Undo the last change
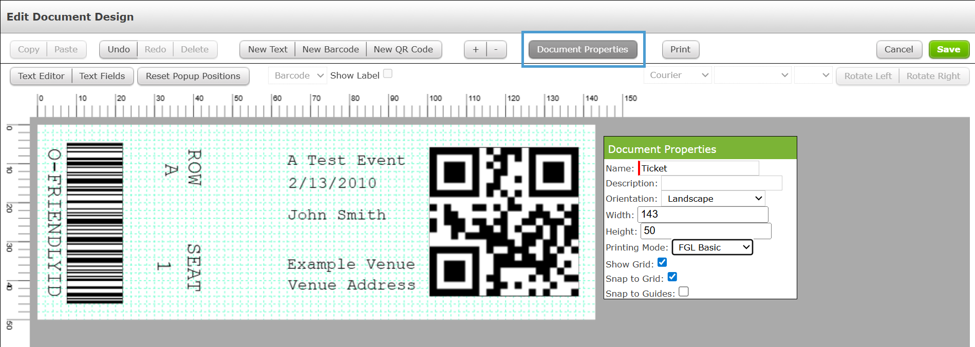The width and height of the screenshot is (975, 347). coord(119,49)
